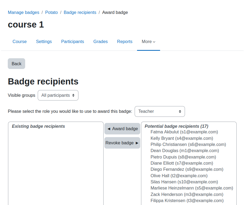The width and height of the screenshot is (250, 205).
Task: Select Marliese Heinzelmann (s5@example.com)
Action: click(192, 188)
